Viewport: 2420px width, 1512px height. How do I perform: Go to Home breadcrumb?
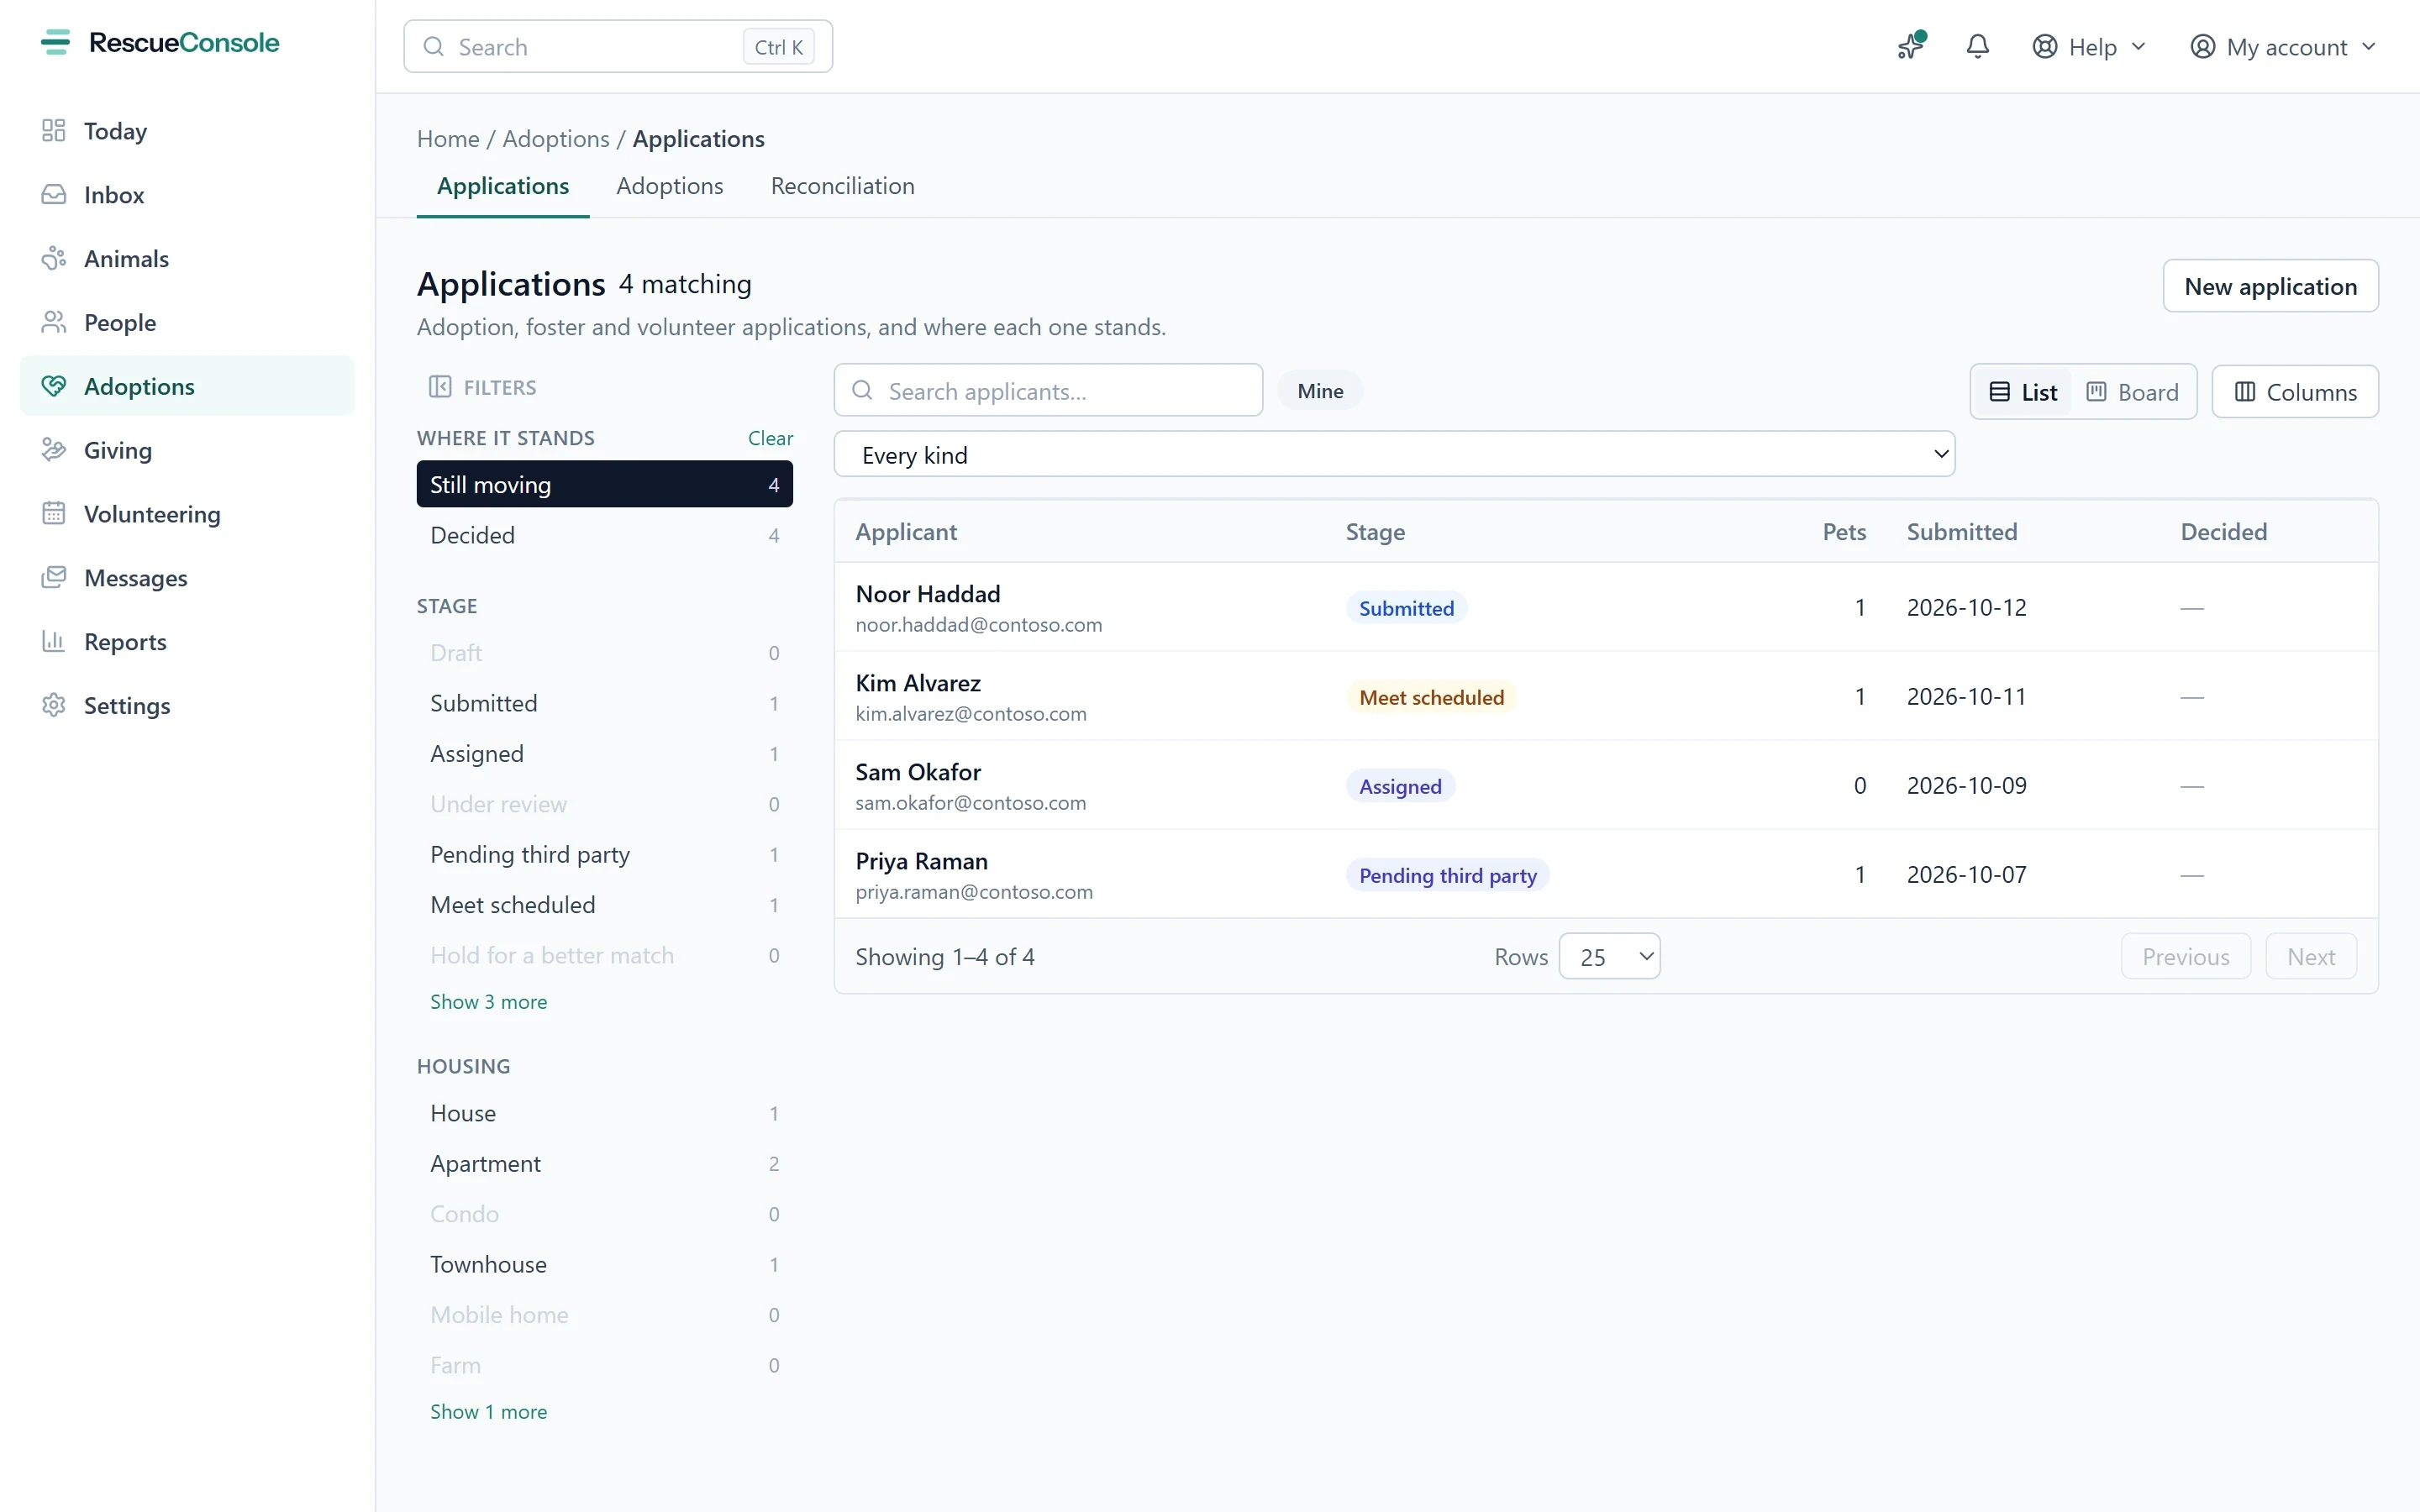448,139
